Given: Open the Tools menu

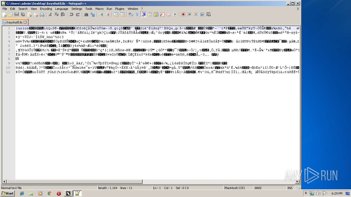Looking at the screenshot, I should pyautogui.click(x=89, y=9).
